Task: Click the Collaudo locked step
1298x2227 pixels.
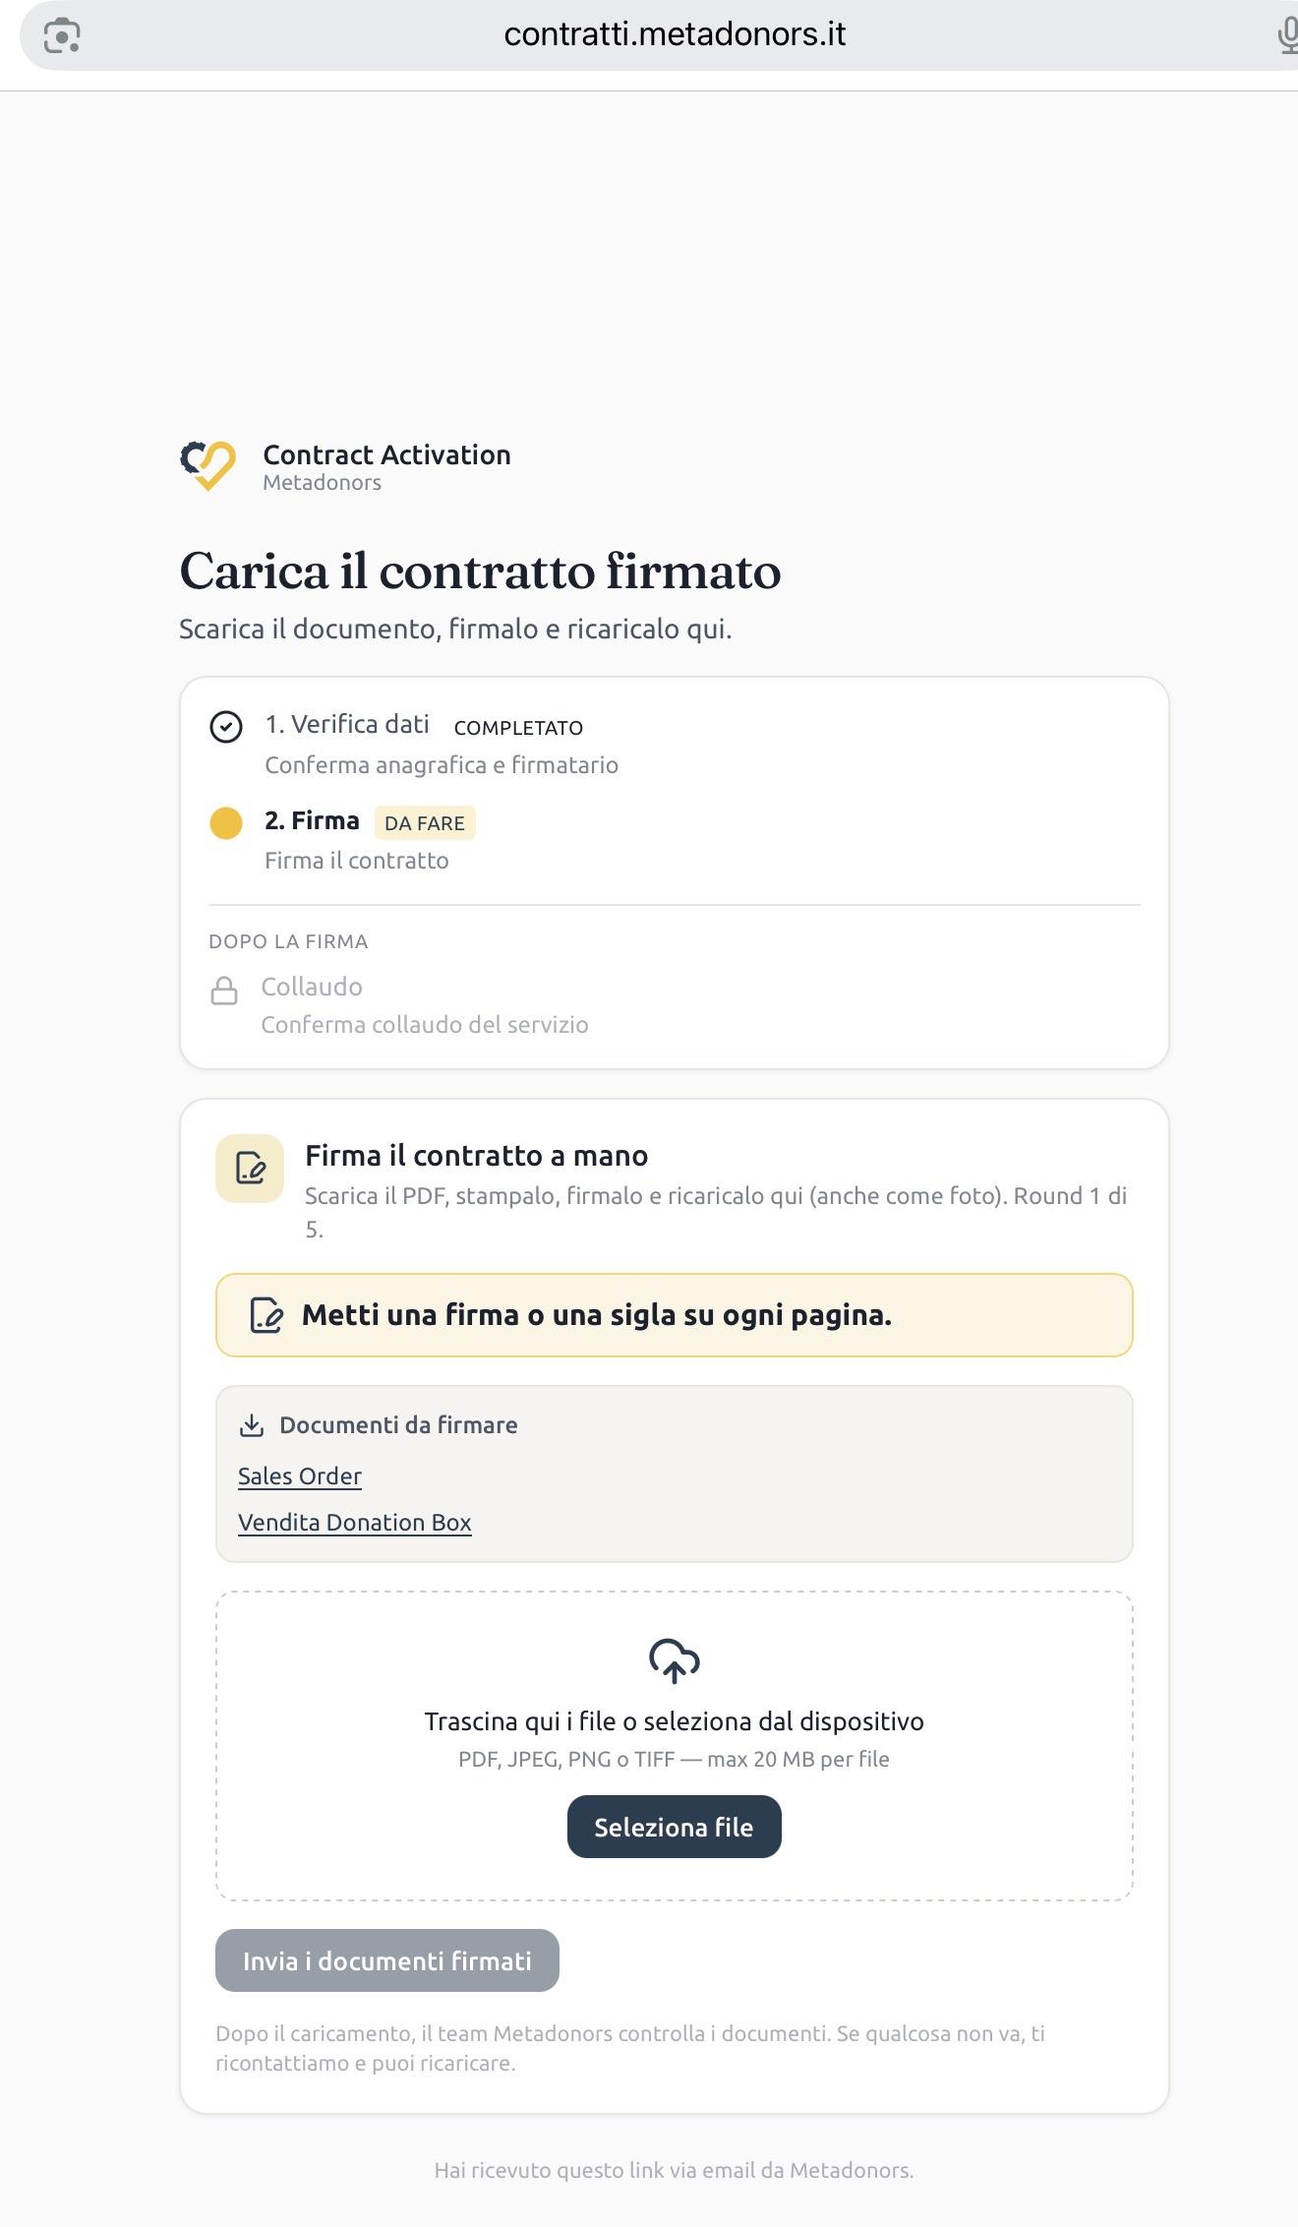Action: [x=399, y=1004]
